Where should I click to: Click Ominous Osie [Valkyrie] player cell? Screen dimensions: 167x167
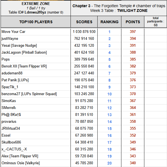[x=21, y=163]
